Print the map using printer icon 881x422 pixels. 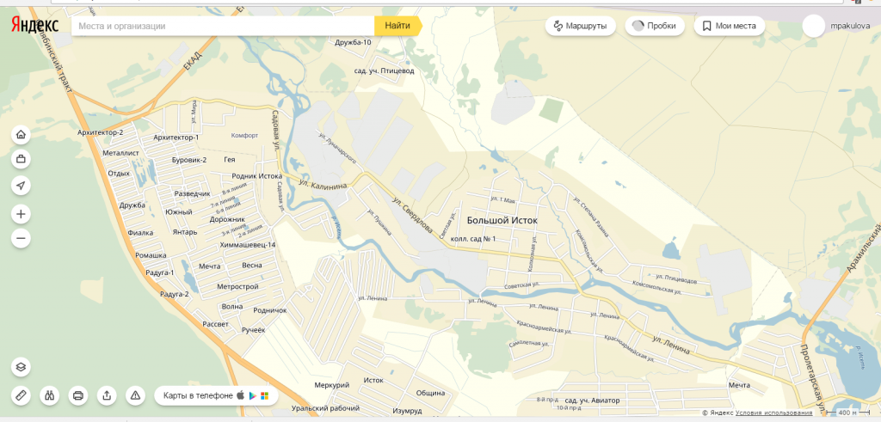78,395
